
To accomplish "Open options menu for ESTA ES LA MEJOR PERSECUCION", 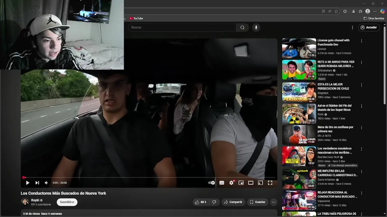I will coord(361,85).
